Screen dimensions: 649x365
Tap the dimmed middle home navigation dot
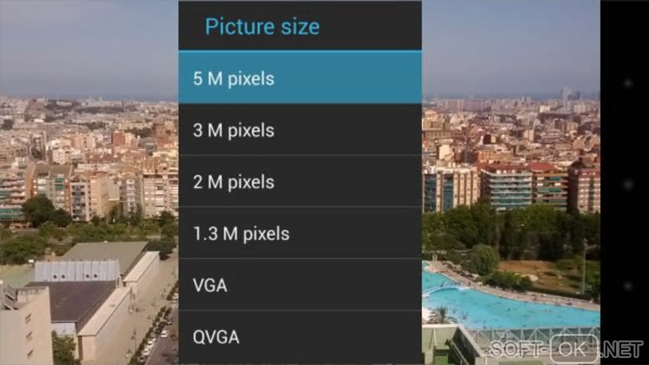pos(628,184)
